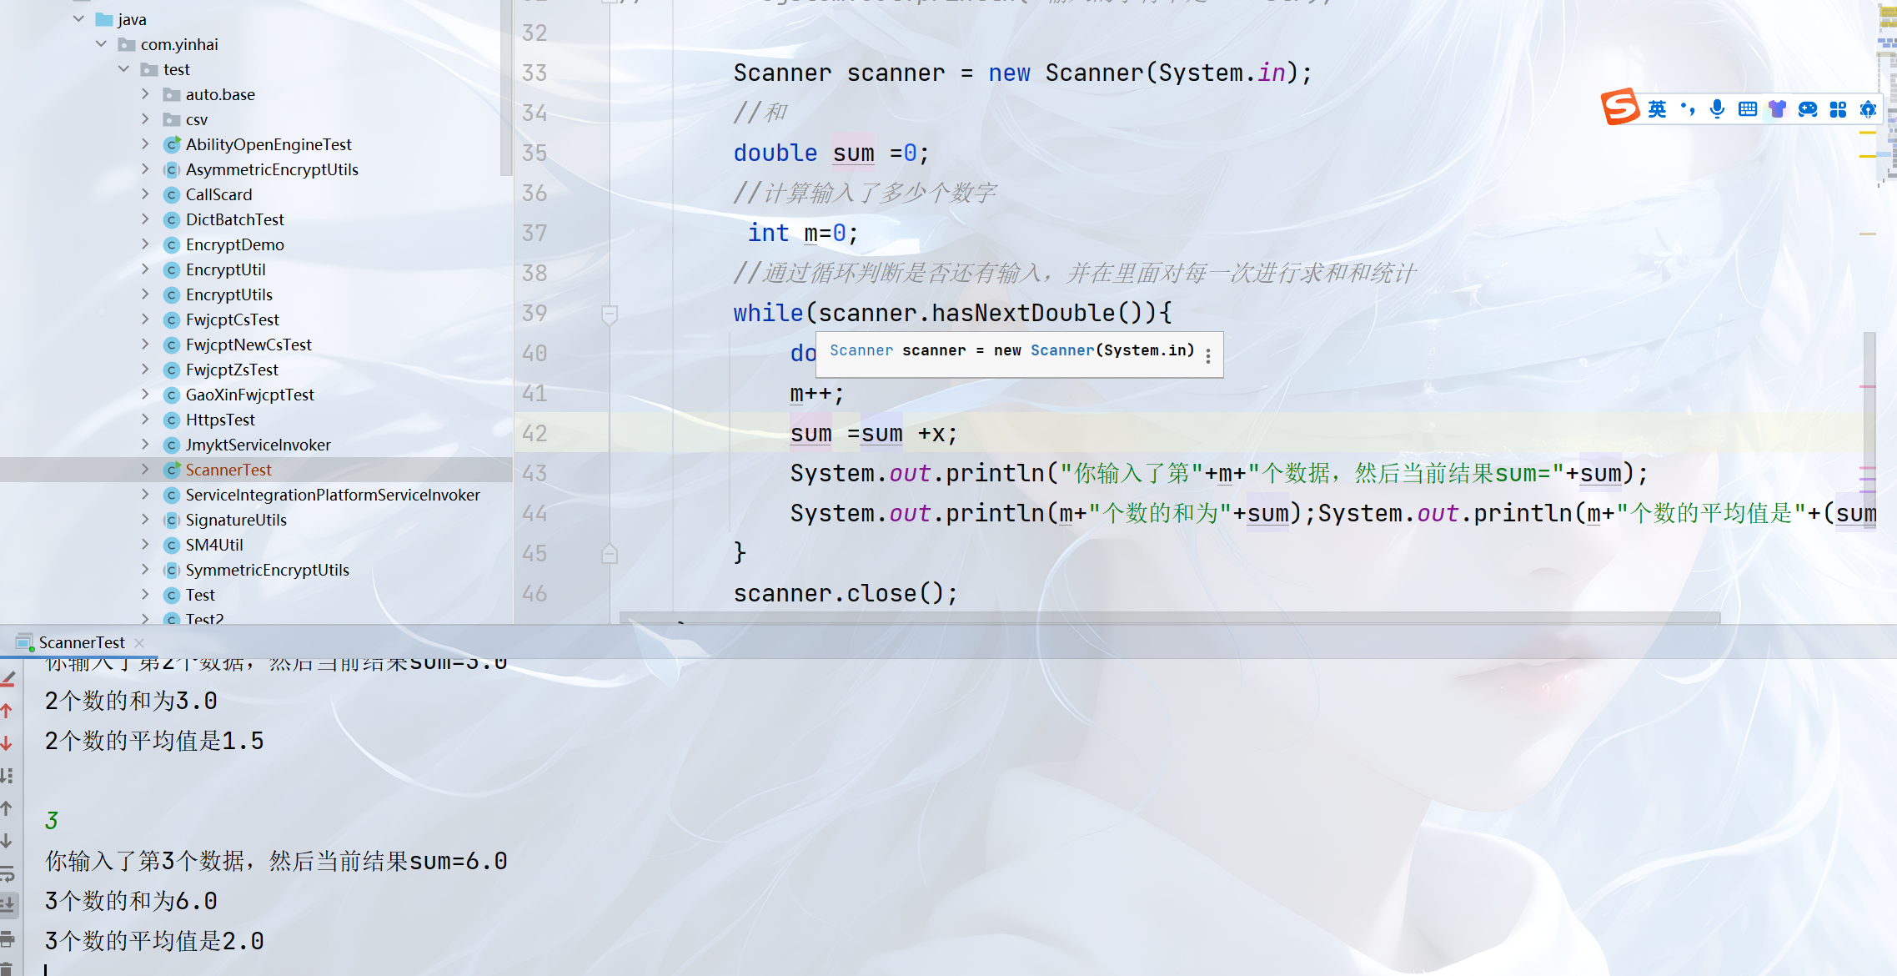The image size is (1897, 976).
Task: Select ScannerTest in the project tree
Action: (x=228, y=470)
